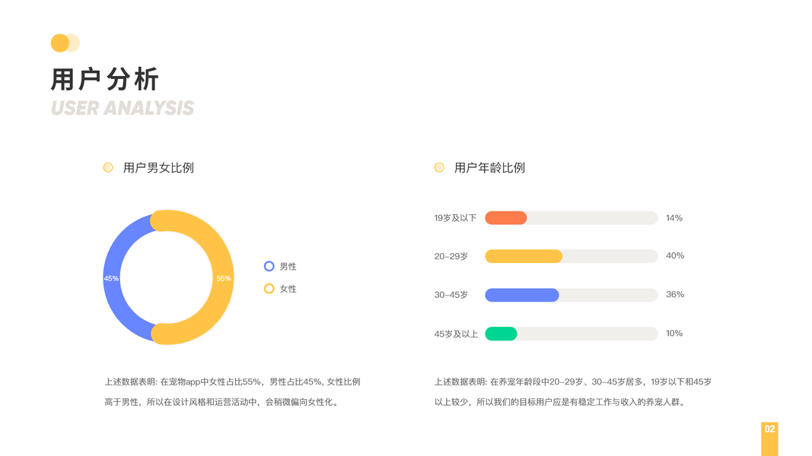The height and width of the screenshot is (456, 812).
Task: Click the 用户年龄比例 section heading
Action: (489, 167)
